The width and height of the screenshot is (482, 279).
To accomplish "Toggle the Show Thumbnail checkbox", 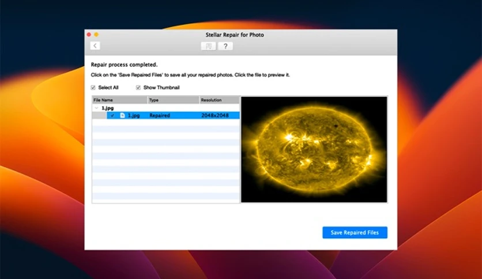I will (x=138, y=88).
